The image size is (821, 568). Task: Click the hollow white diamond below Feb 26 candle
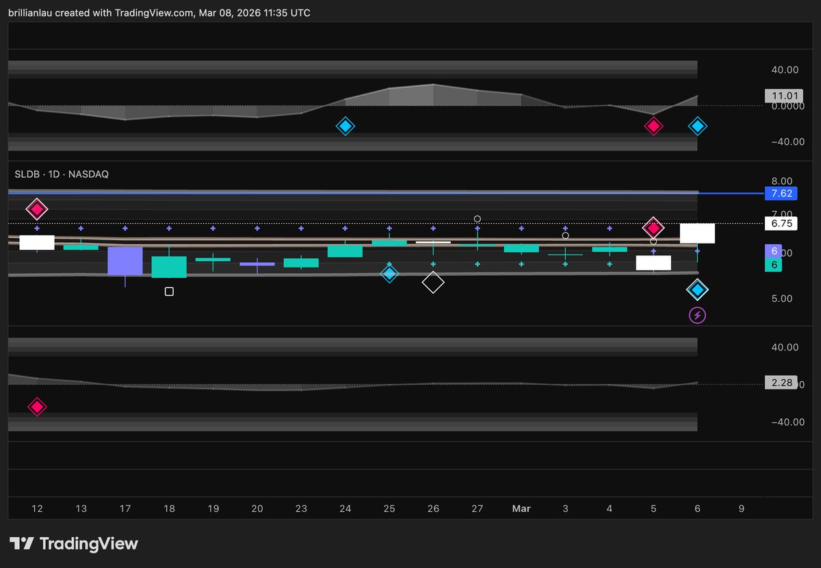(433, 282)
